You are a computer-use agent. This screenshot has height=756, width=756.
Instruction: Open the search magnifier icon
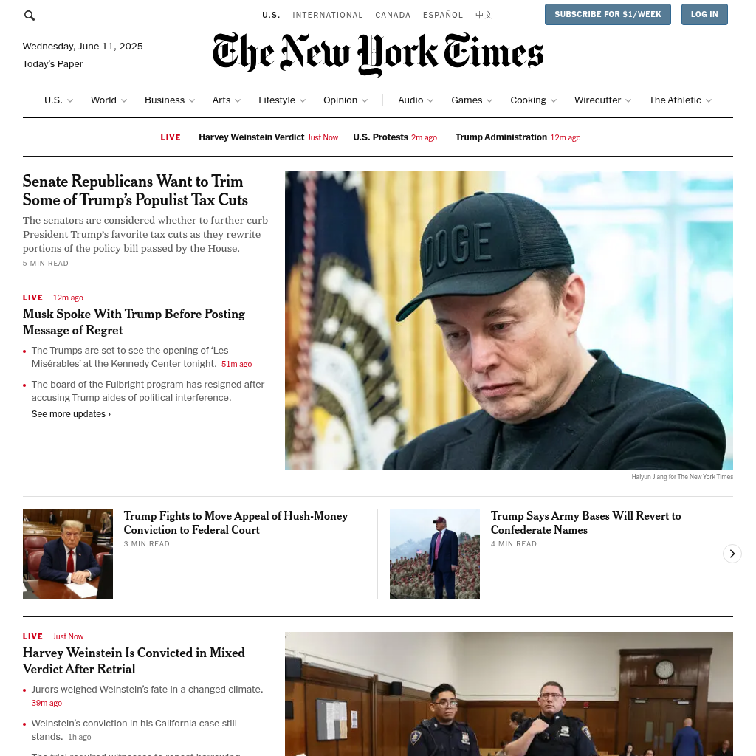tap(30, 16)
